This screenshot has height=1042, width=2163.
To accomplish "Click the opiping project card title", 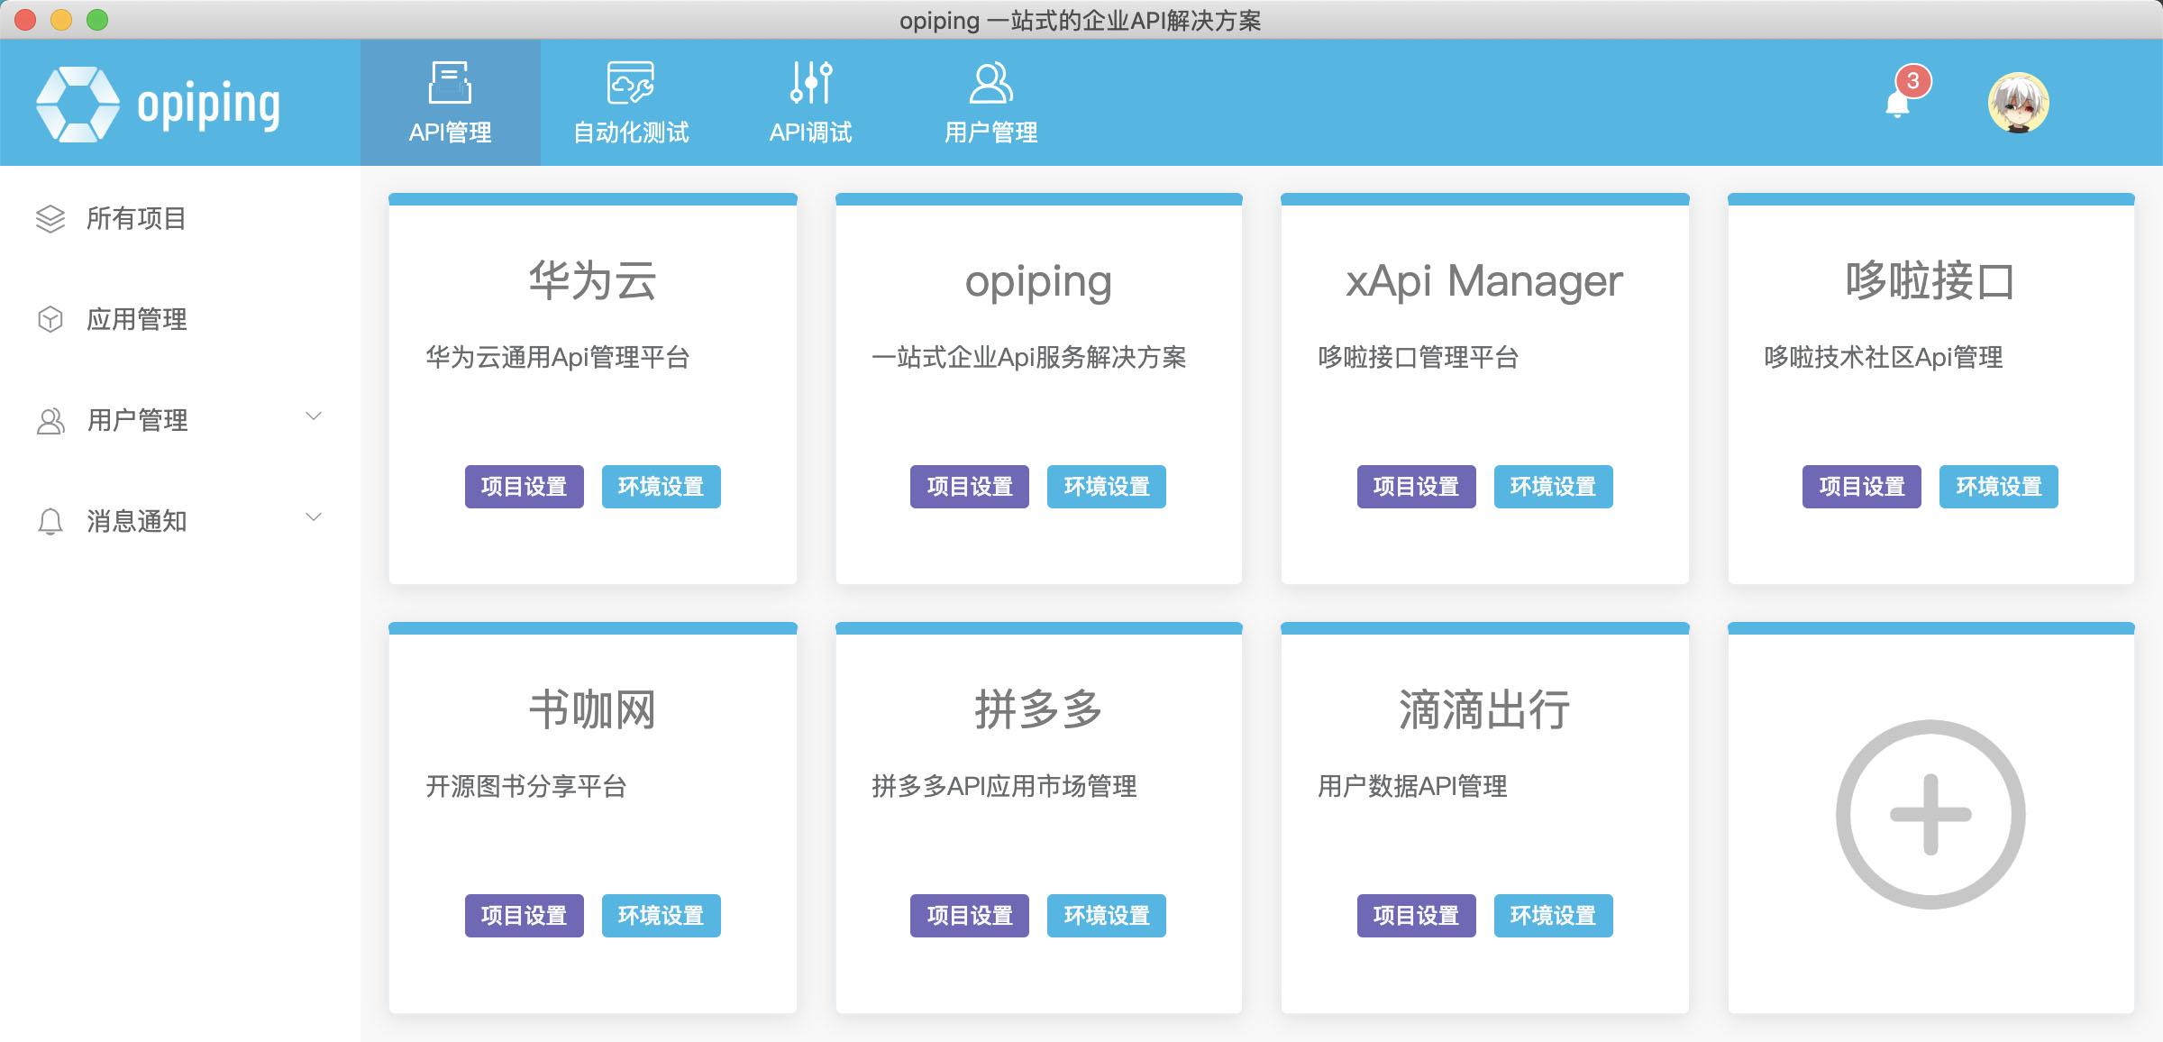I will pos(1038,282).
